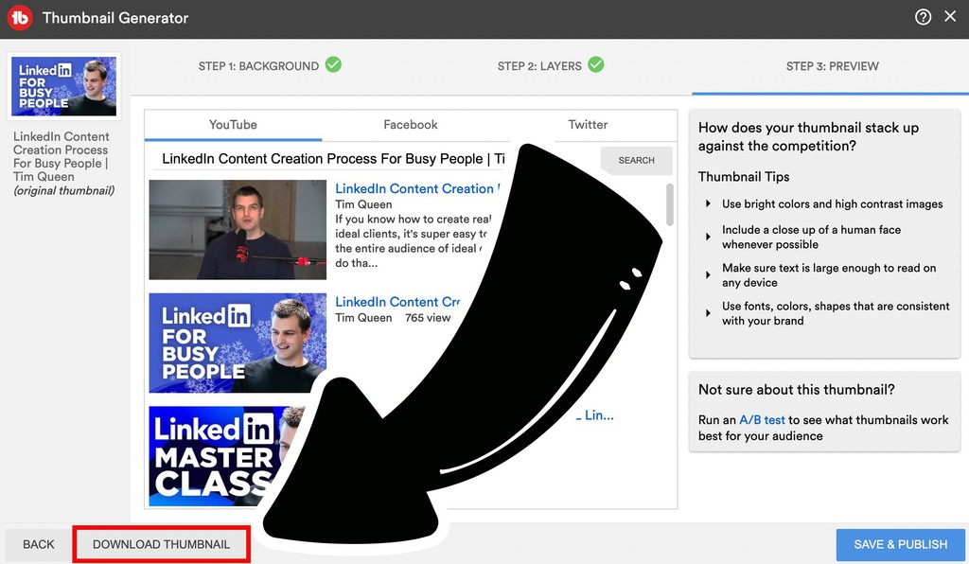This screenshot has width=969, height=564.
Task: Close the Thumbnail Generator dialog
Action: point(950,17)
